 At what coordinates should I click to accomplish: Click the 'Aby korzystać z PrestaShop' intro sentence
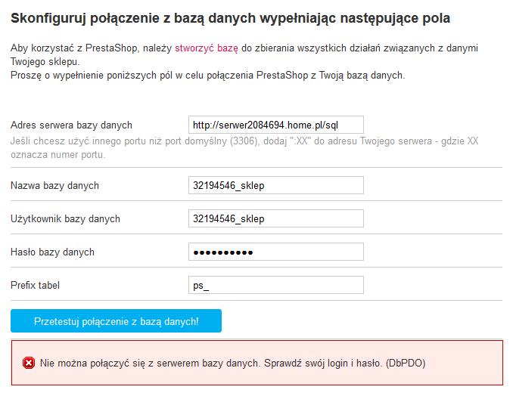click(91, 48)
